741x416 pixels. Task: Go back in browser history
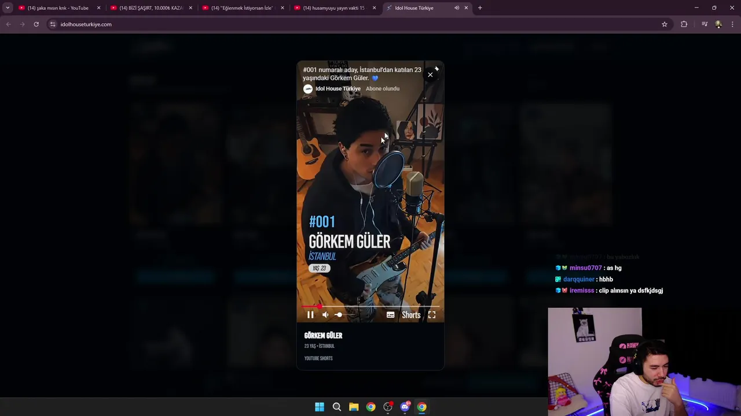[x=8, y=24]
